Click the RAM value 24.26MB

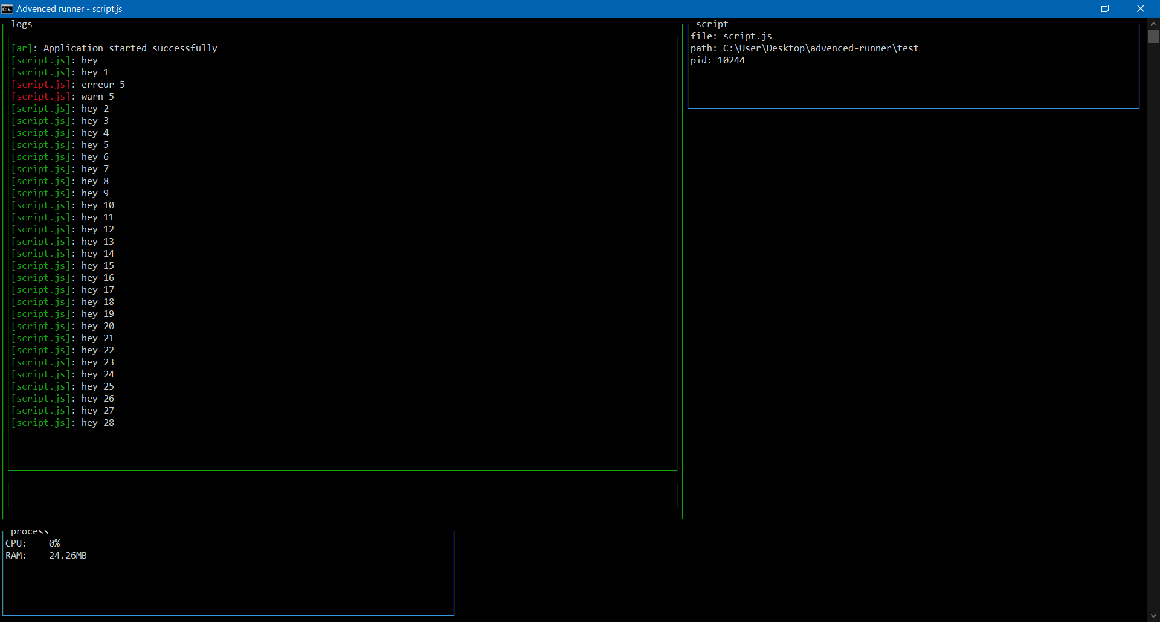(x=68, y=555)
